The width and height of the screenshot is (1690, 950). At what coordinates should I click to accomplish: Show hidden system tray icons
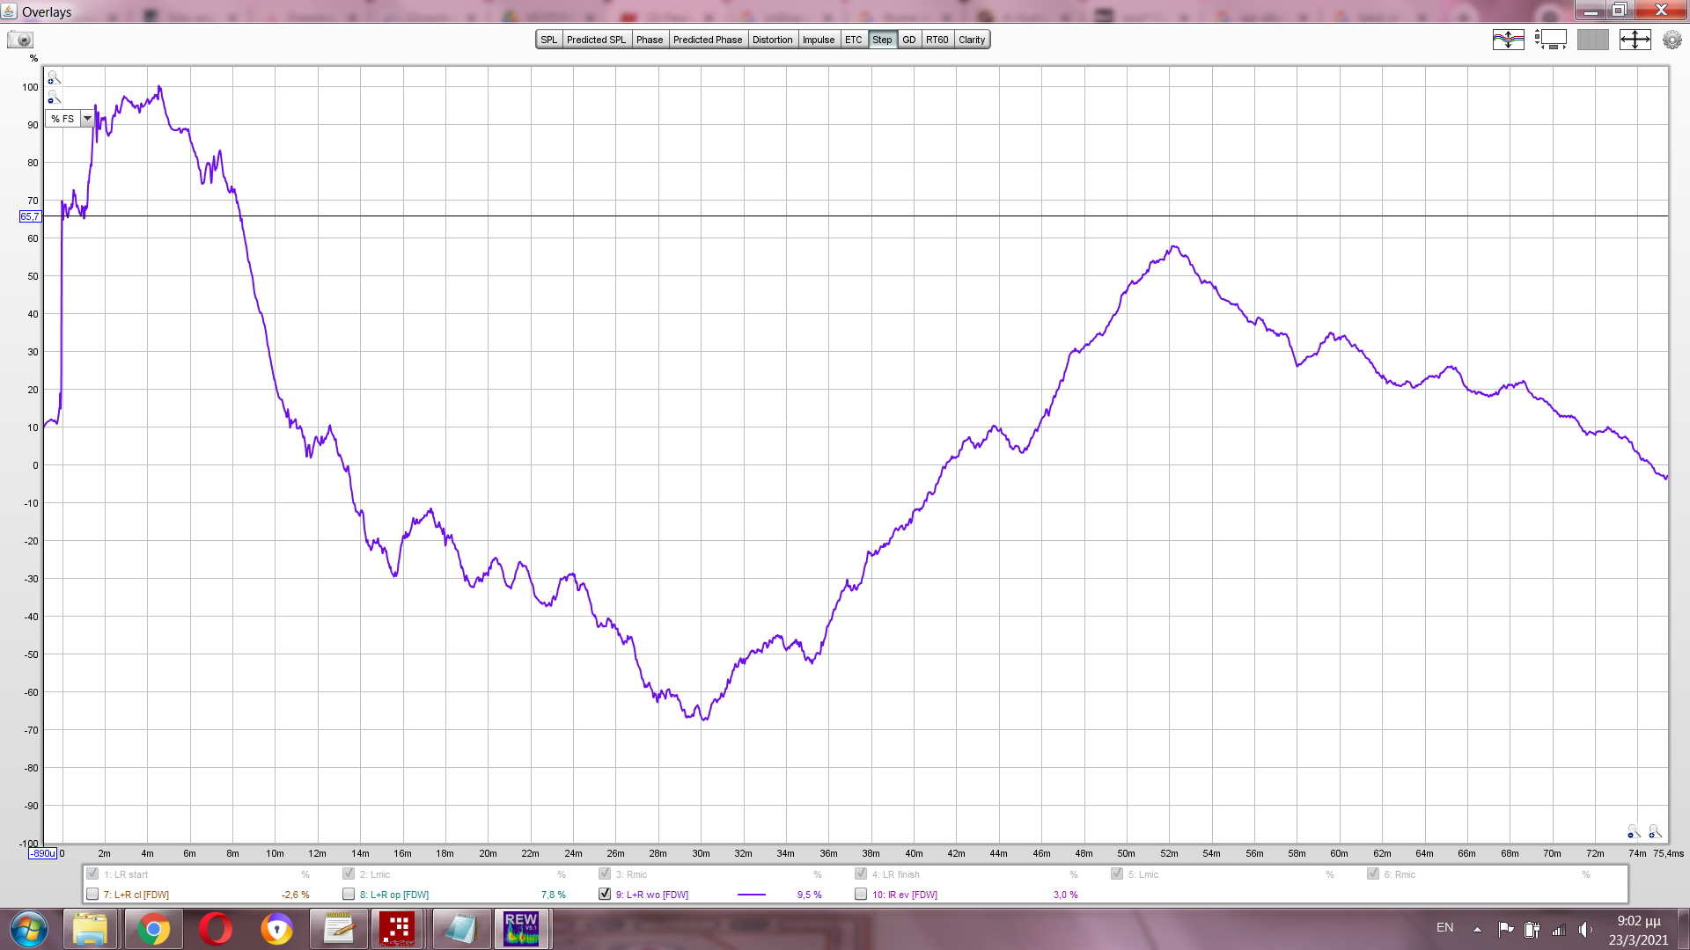[x=1477, y=929]
